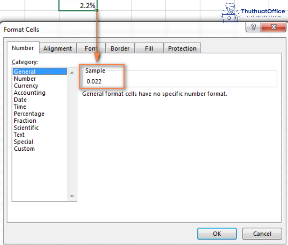Viewport: 288px width, 245px height.
Task: Open the Custom category
Action: pyautogui.click(x=24, y=149)
